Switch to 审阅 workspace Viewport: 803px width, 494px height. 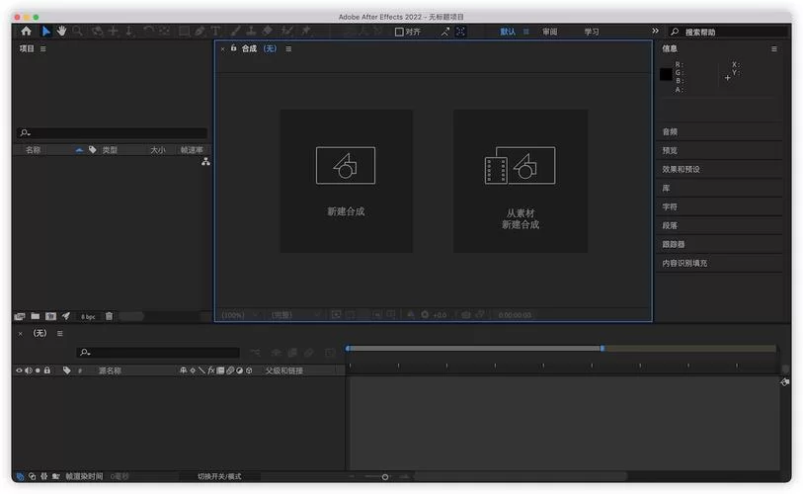click(550, 32)
